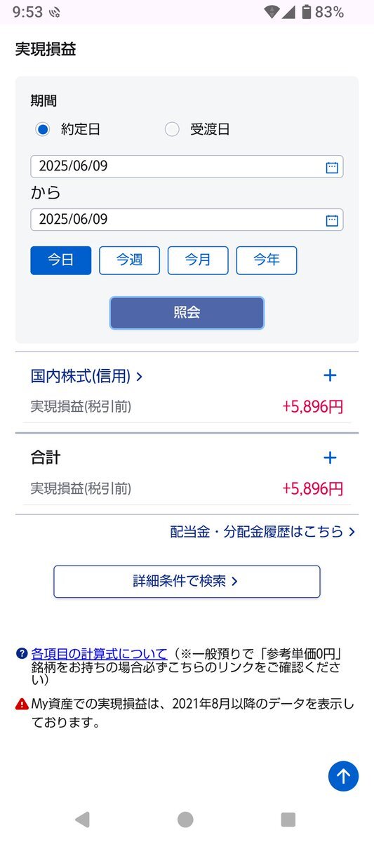Open 国内株式(信用) section chevron link
Image resolution: width=374 pixels, height=842 pixels.
coord(86,376)
